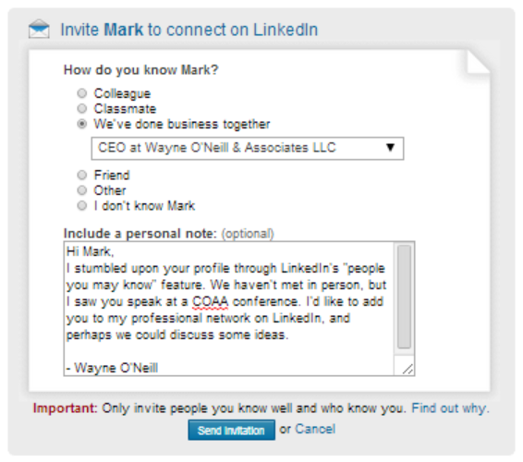
Task: Select the Colleague radio option
Action: click(x=82, y=93)
